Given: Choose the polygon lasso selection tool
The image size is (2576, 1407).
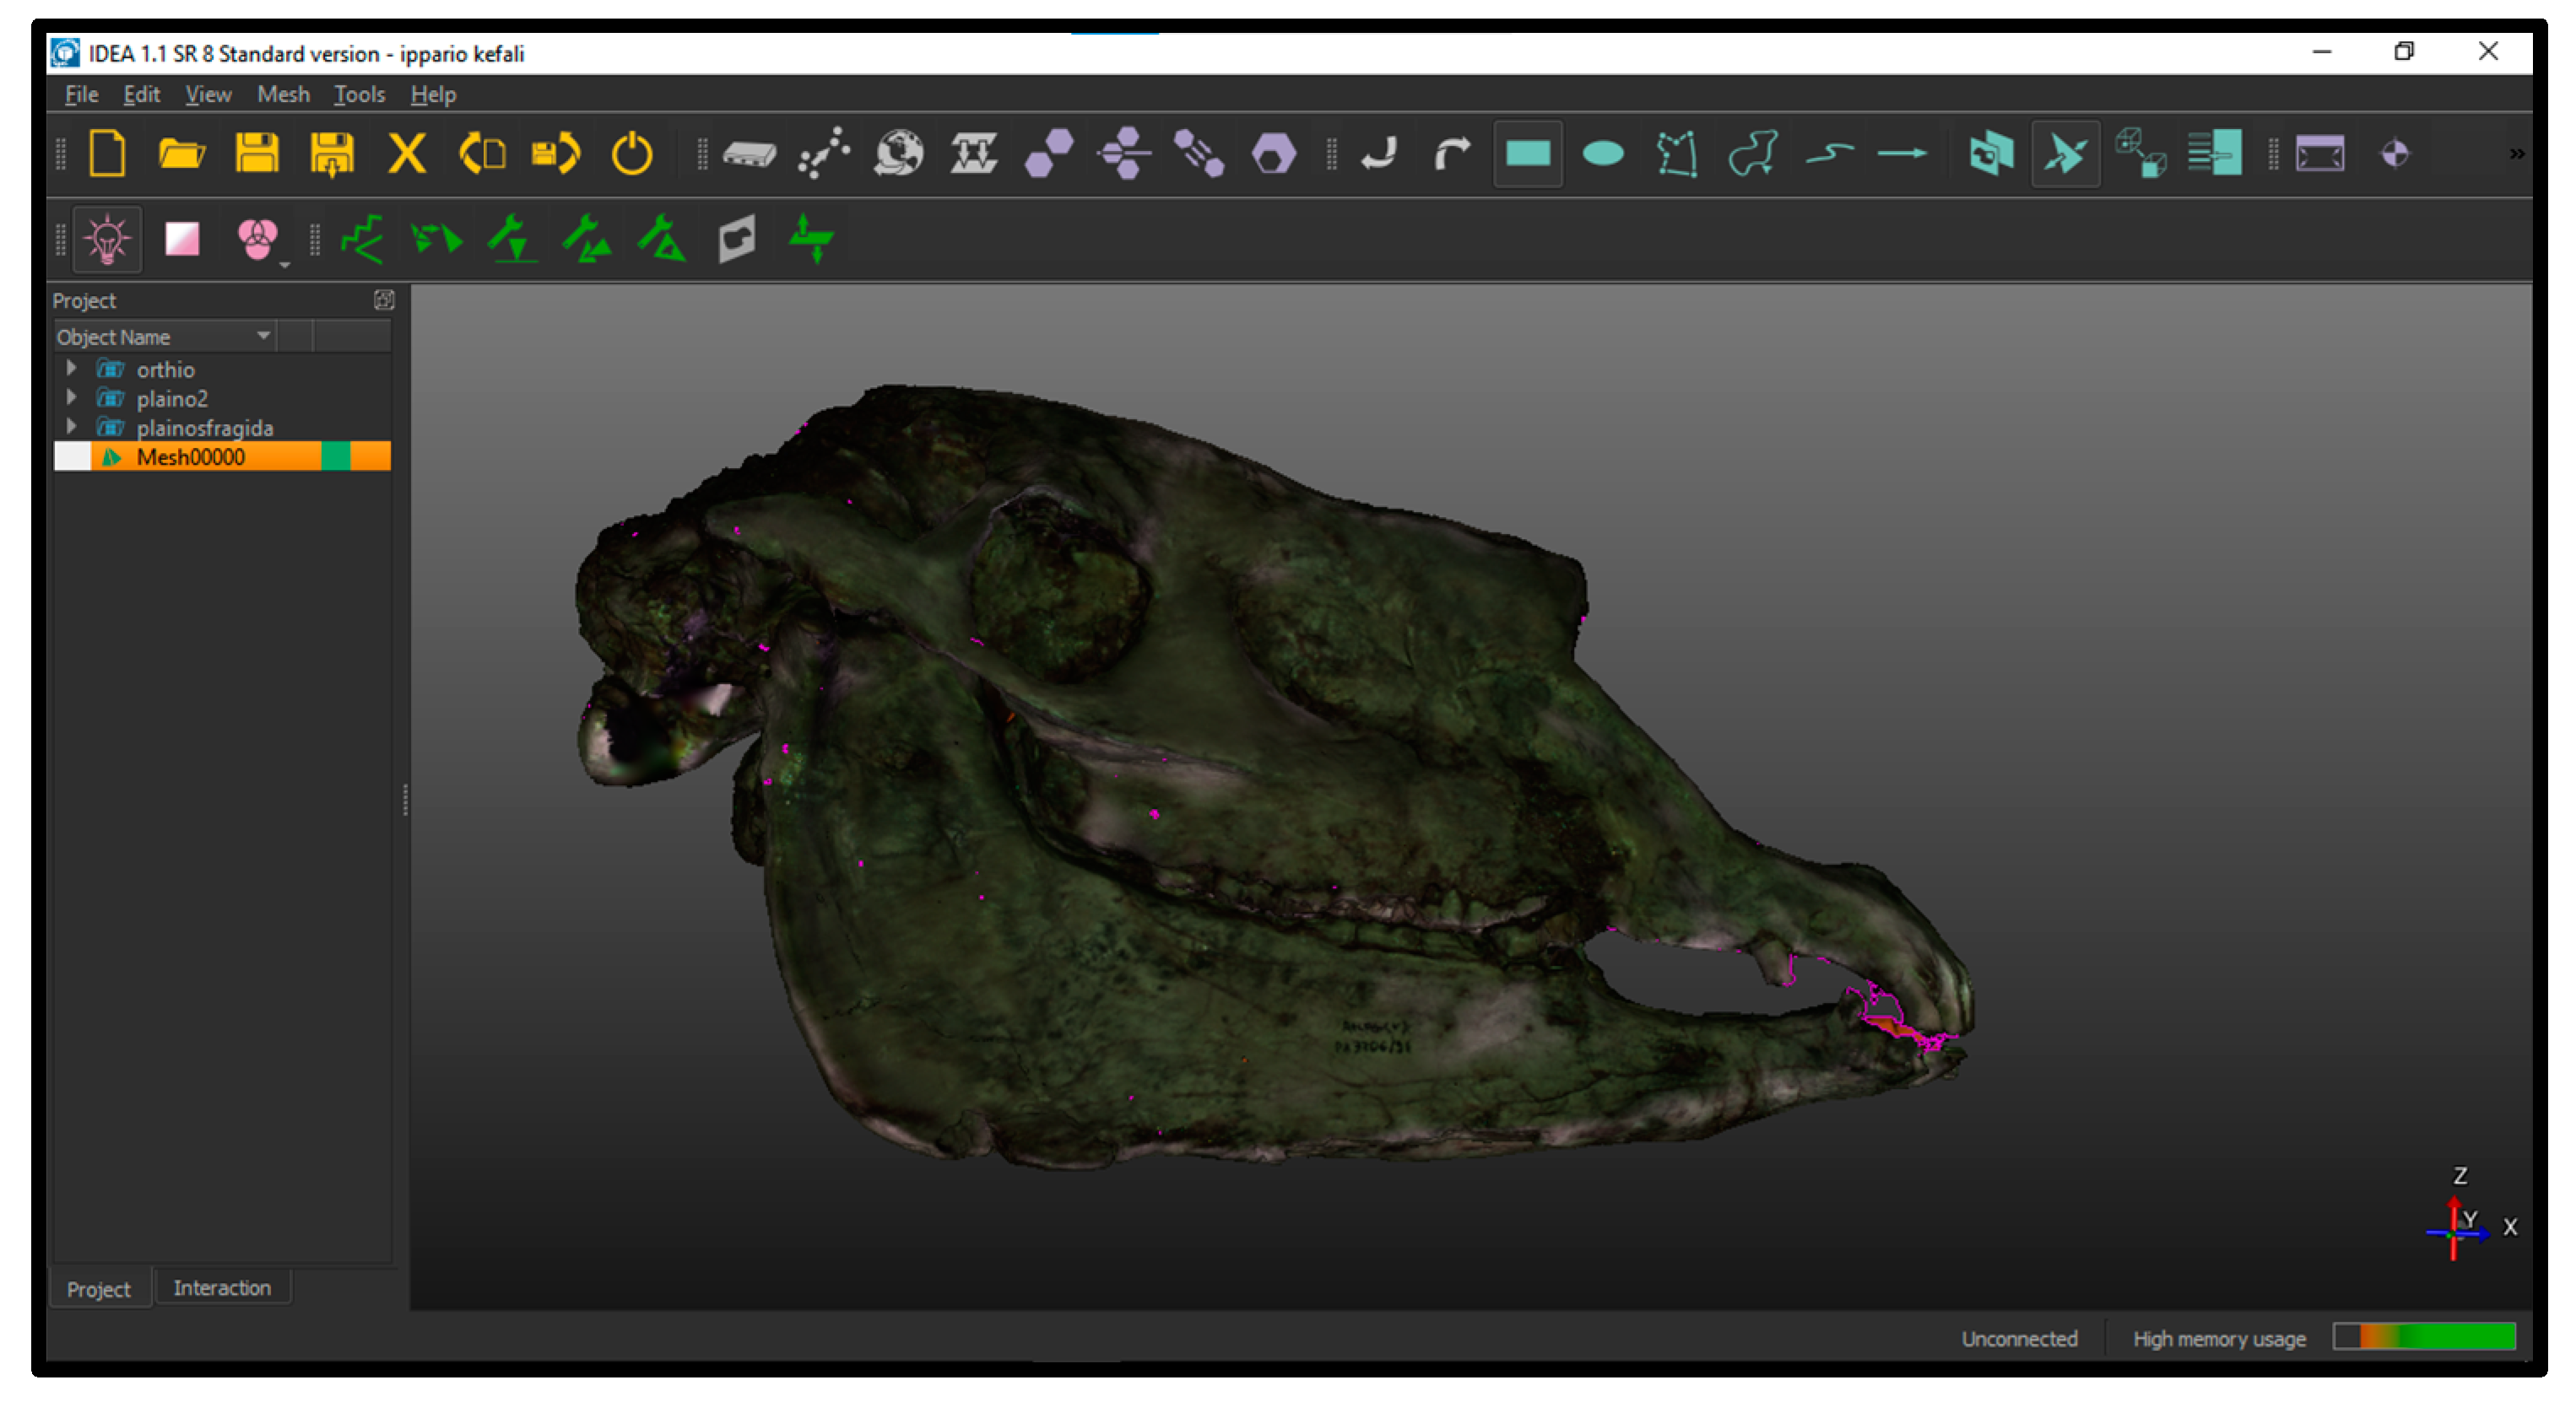Looking at the screenshot, I should (x=1677, y=154).
